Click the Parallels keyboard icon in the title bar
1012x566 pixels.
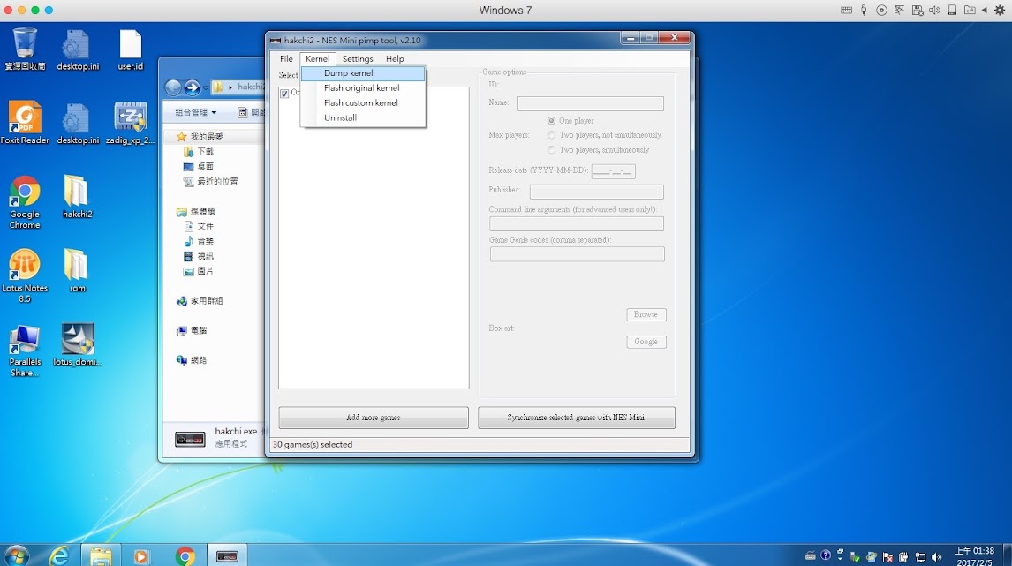[846, 11]
